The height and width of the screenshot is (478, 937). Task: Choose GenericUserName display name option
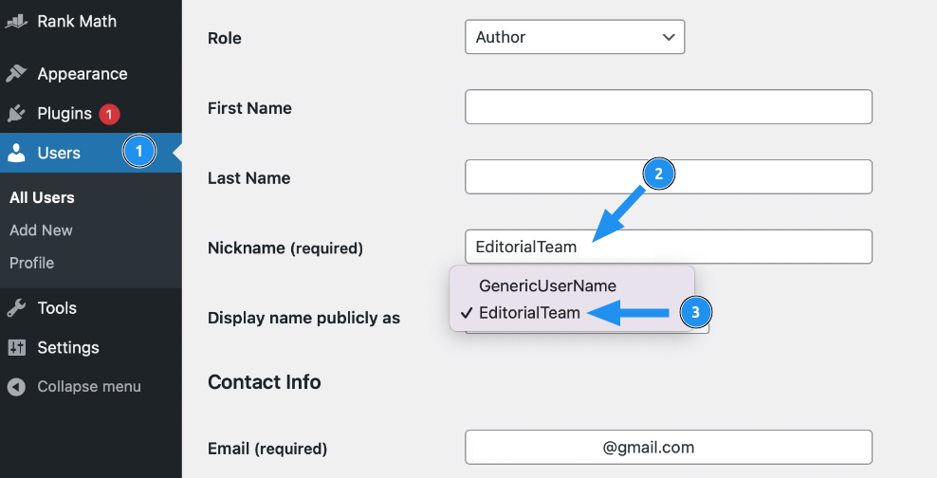click(x=547, y=285)
